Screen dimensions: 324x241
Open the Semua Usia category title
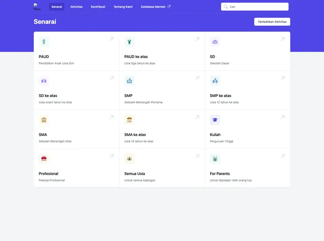(135, 174)
